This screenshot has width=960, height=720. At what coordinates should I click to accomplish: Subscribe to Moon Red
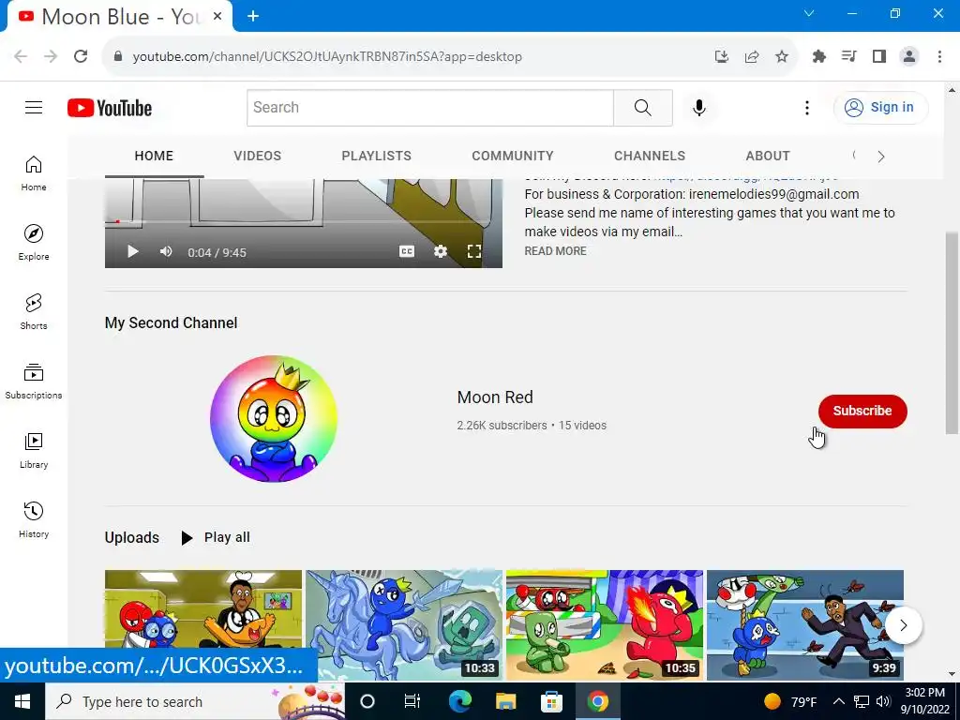pyautogui.click(x=862, y=411)
